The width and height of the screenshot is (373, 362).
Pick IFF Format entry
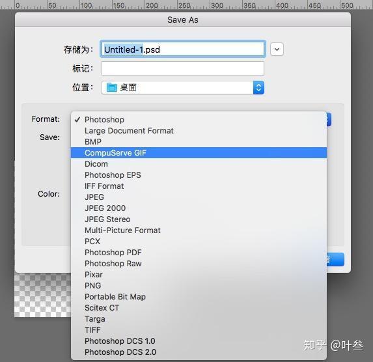click(199, 186)
